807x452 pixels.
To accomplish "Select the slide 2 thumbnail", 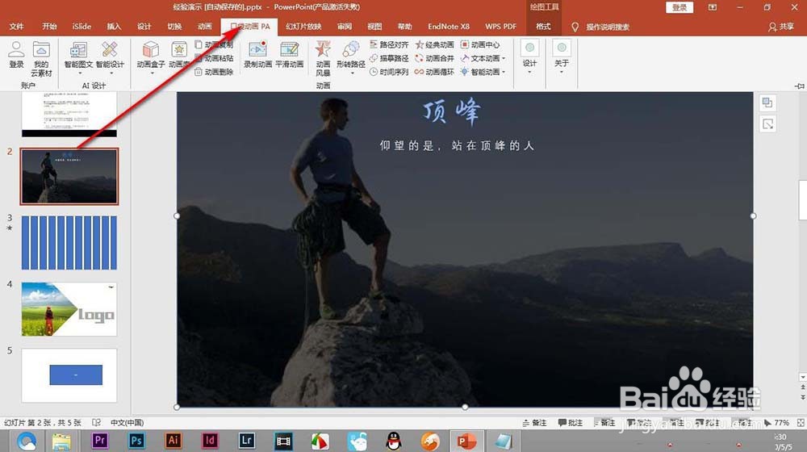I will pos(69,177).
